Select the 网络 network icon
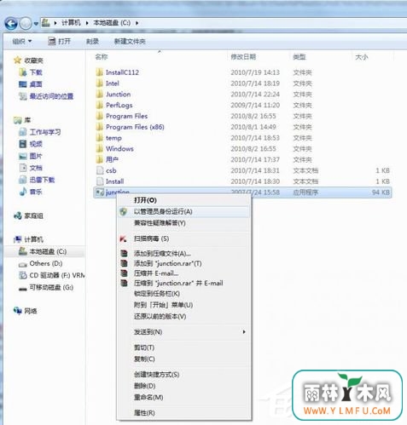Image resolution: width=407 pixels, height=425 pixels. click(17, 311)
